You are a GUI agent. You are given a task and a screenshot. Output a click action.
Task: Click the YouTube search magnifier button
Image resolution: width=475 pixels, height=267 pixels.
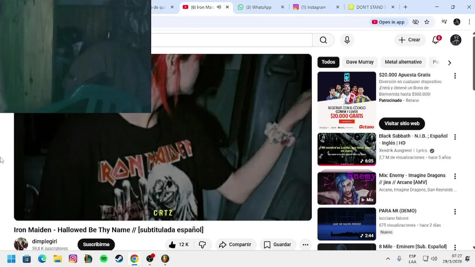(x=323, y=40)
